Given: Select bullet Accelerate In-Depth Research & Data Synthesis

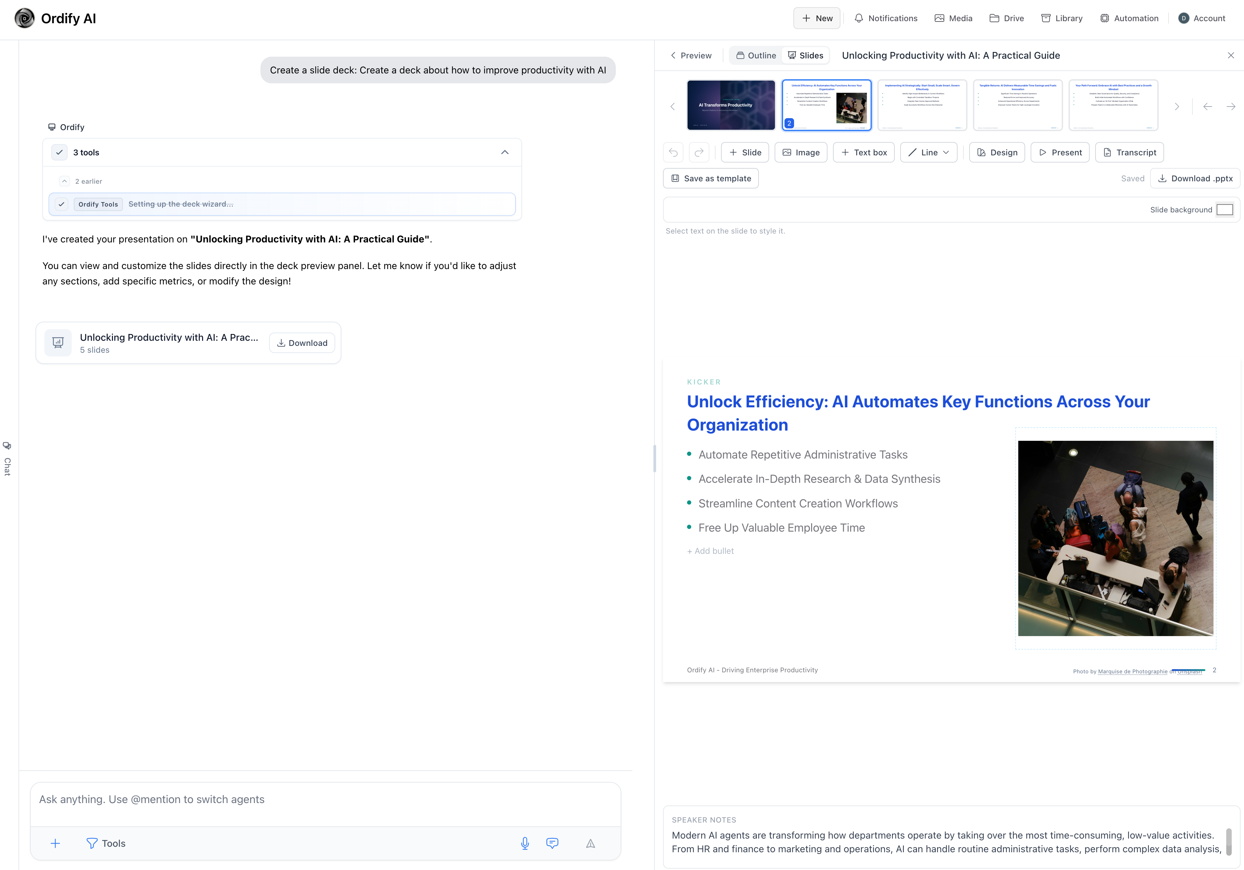Looking at the screenshot, I should pos(819,479).
